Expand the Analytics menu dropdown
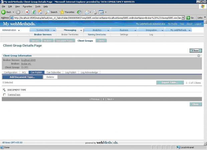 108,30
